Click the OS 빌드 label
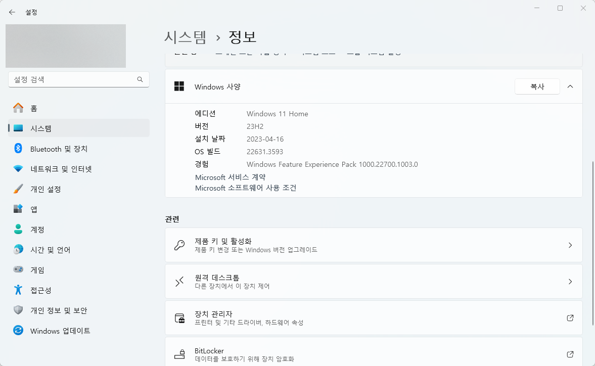The width and height of the screenshot is (595, 366). (x=207, y=151)
